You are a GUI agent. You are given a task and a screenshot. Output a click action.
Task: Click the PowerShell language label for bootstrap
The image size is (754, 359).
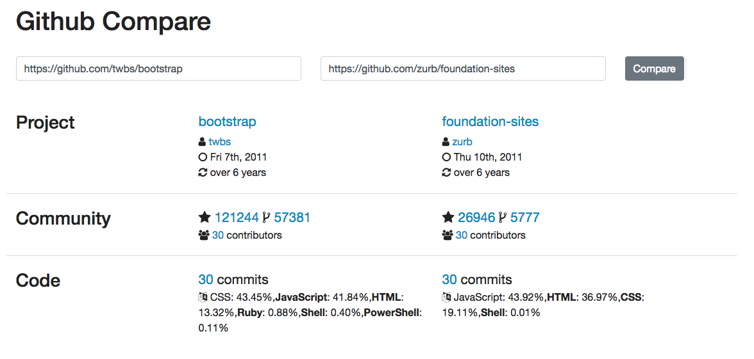tap(391, 313)
